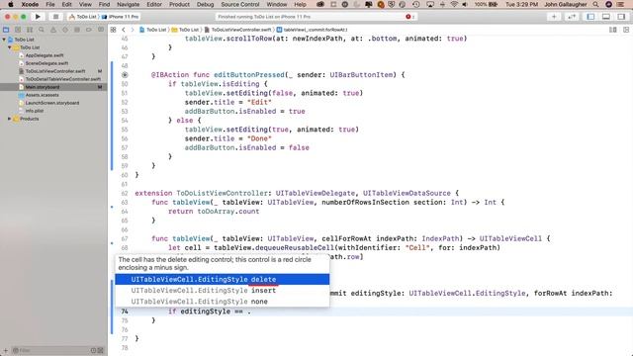
Task: Open the tableView commit forRowAt breadcrumb
Action: [313, 30]
